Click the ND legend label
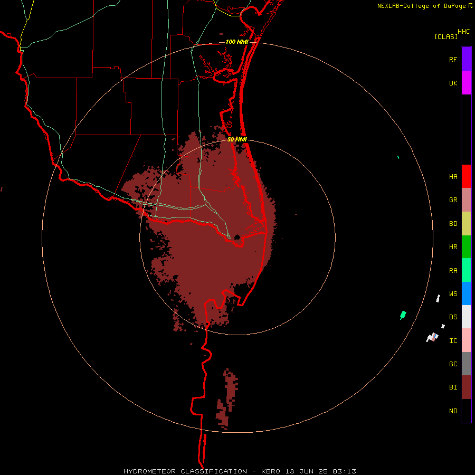 click(x=453, y=411)
